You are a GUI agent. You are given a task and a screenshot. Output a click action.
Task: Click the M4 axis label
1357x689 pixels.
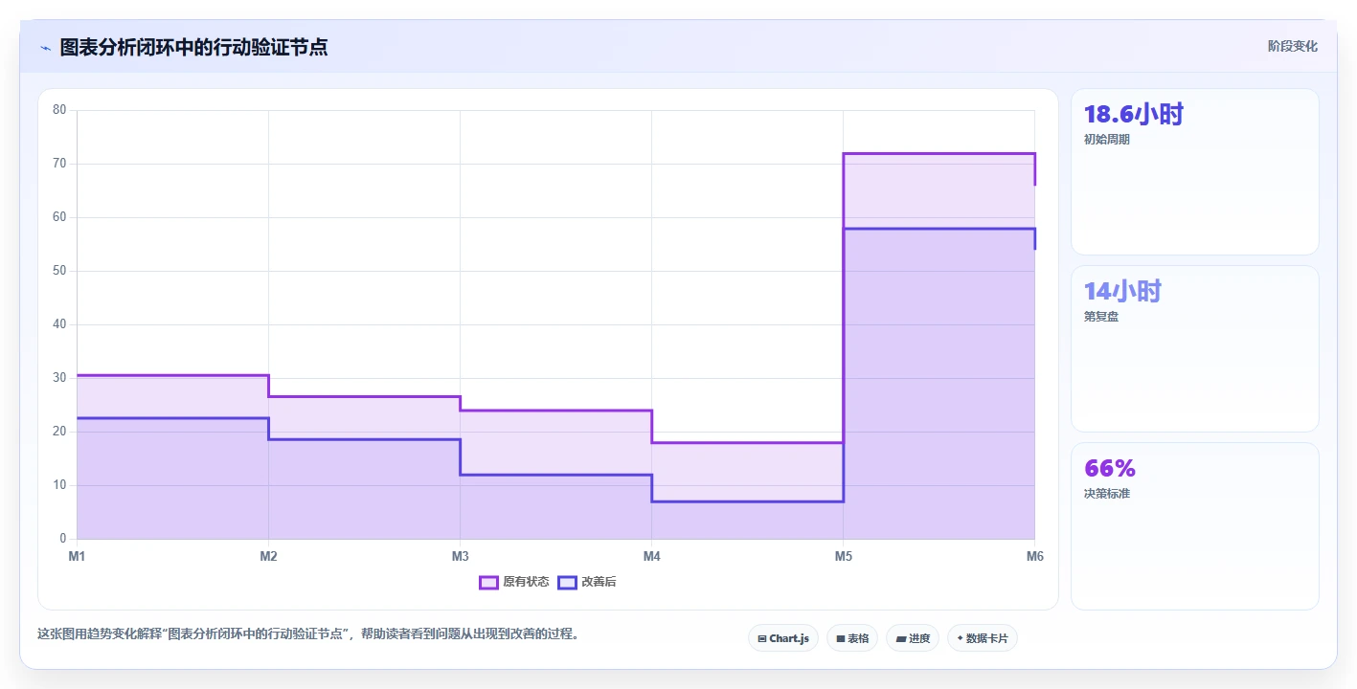pos(651,556)
